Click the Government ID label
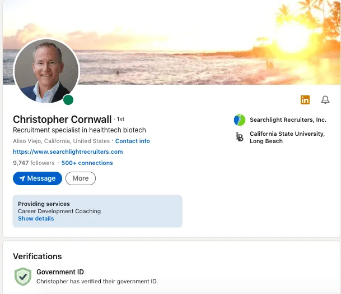Screen dimensions: 341x294 coord(60,272)
